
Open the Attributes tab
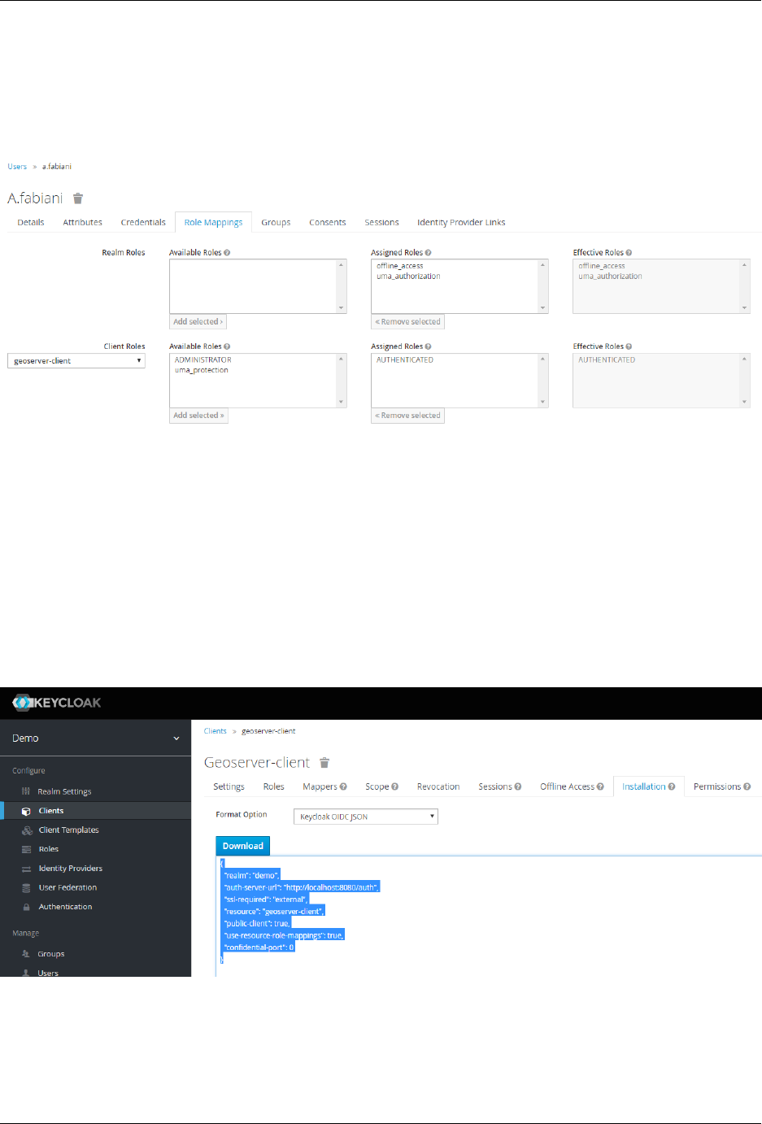[x=83, y=222]
